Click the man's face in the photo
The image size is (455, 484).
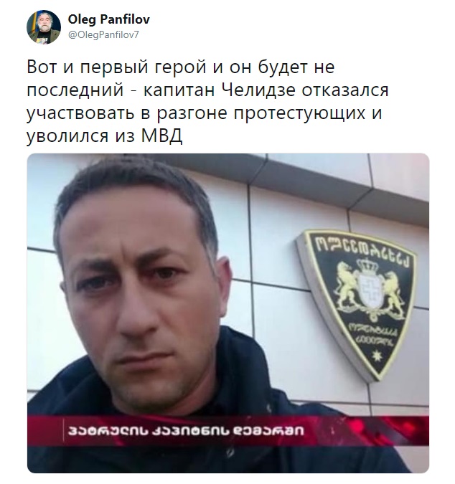click(x=142, y=293)
